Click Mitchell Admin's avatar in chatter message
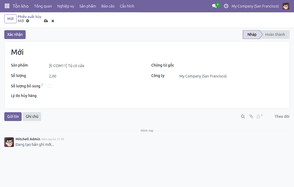 [9, 142]
